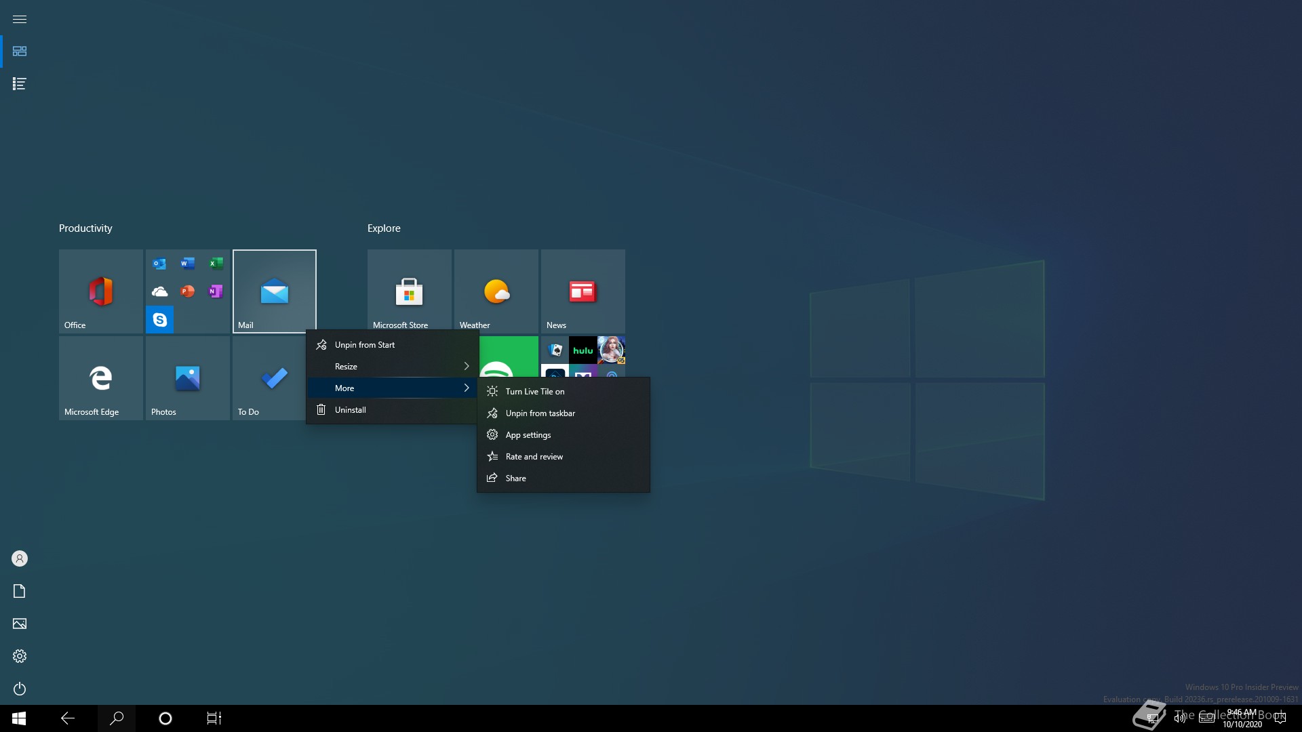This screenshot has width=1302, height=732.
Task: Open Settings from the gear icon
Action: (x=20, y=656)
